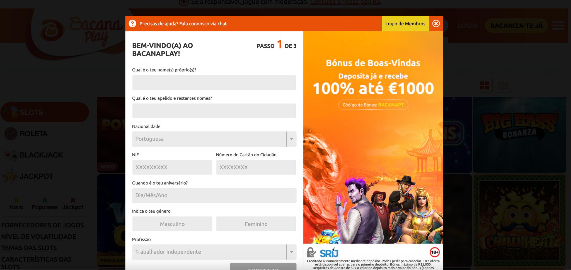
Task: Focus the birthday Dia/Mês/Ano field
Action: point(214,196)
